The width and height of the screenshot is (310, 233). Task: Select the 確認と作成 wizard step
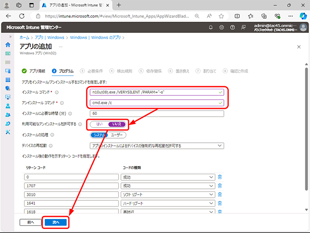236,71
